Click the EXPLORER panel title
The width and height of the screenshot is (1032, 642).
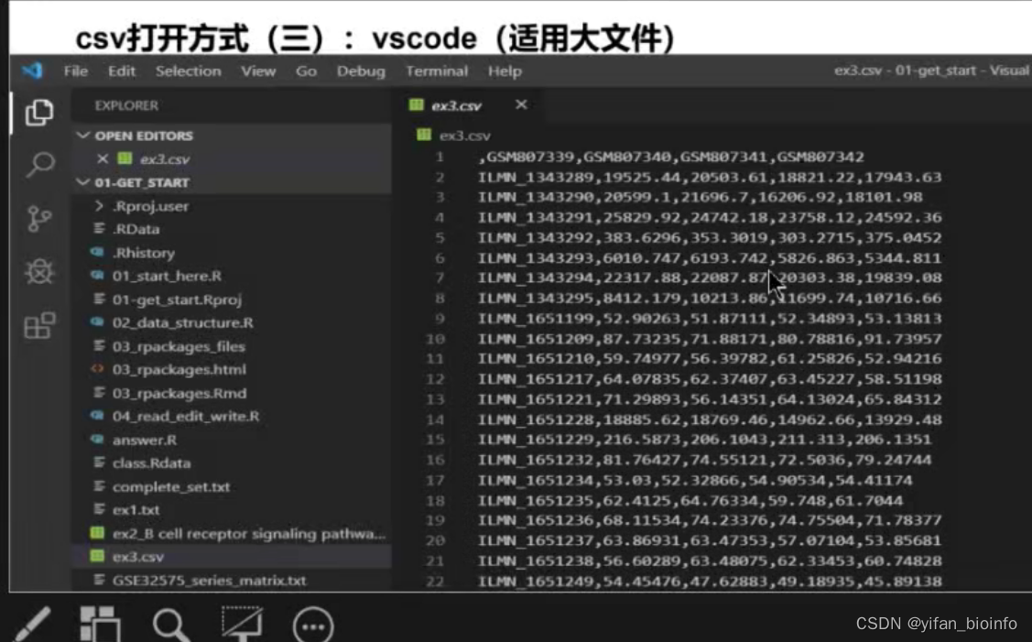point(126,105)
